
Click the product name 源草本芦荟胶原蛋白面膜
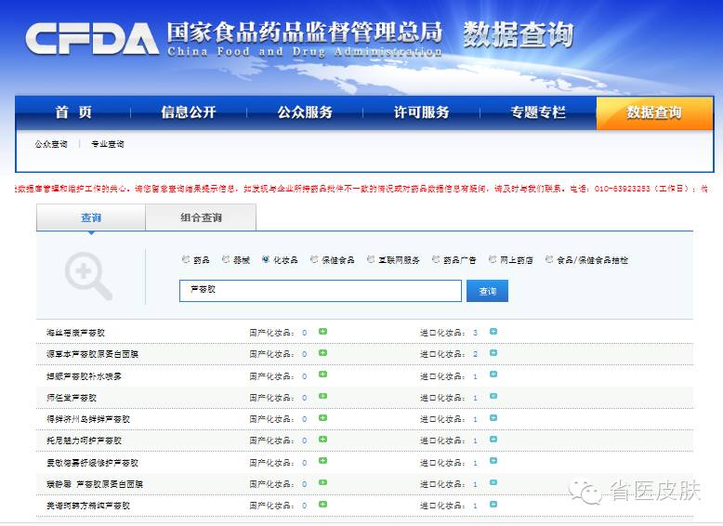92,354
